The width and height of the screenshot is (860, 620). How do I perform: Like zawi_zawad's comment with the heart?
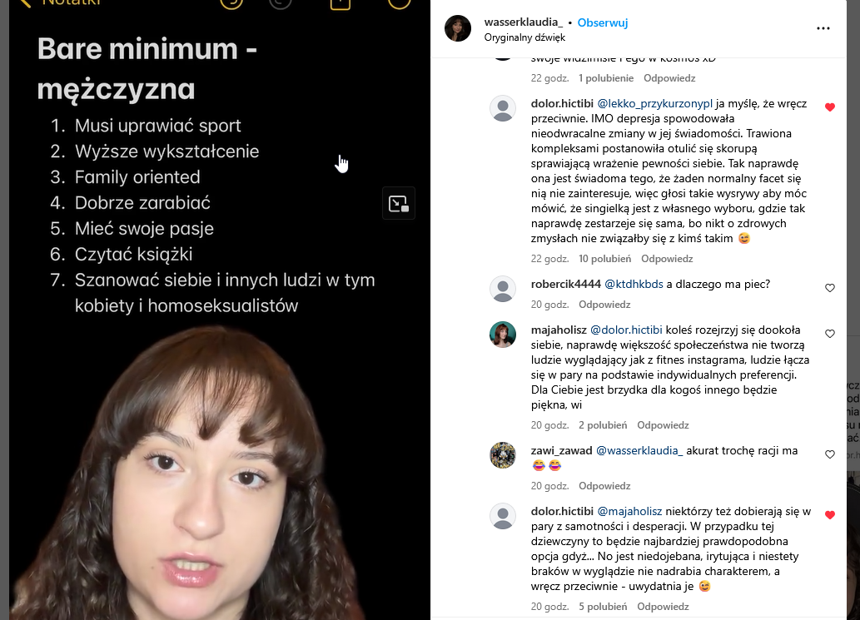830,454
